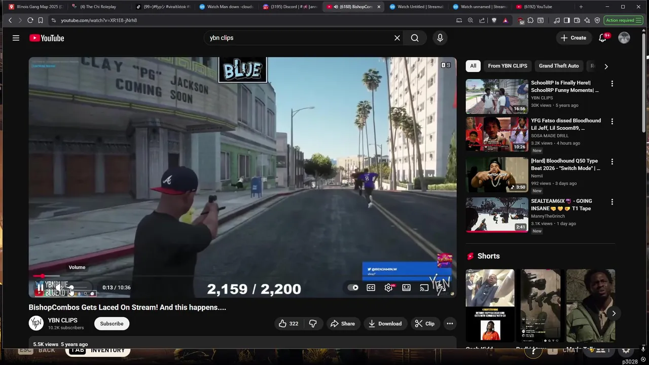Open a new browser tab
The image size is (649, 365).
581,7
